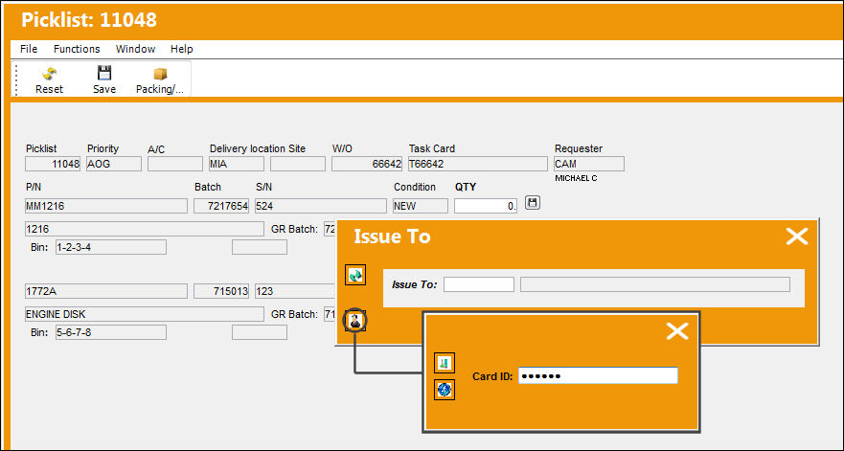Click the Bin field 1-2-3-4
Screen dimensions: 844x451
click(x=111, y=248)
